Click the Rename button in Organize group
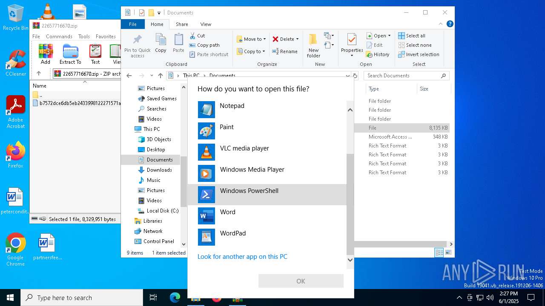545x306 pixels. pyautogui.click(x=285, y=51)
